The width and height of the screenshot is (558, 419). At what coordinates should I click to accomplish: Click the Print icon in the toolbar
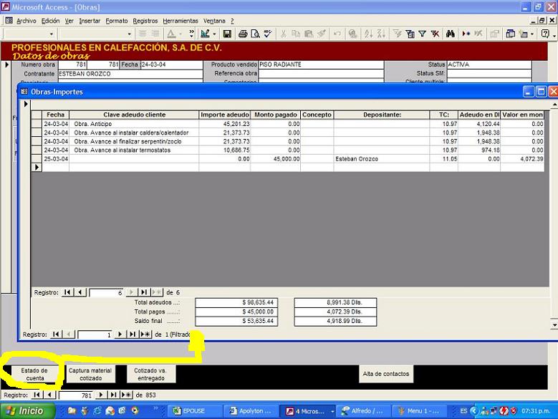[244, 34]
